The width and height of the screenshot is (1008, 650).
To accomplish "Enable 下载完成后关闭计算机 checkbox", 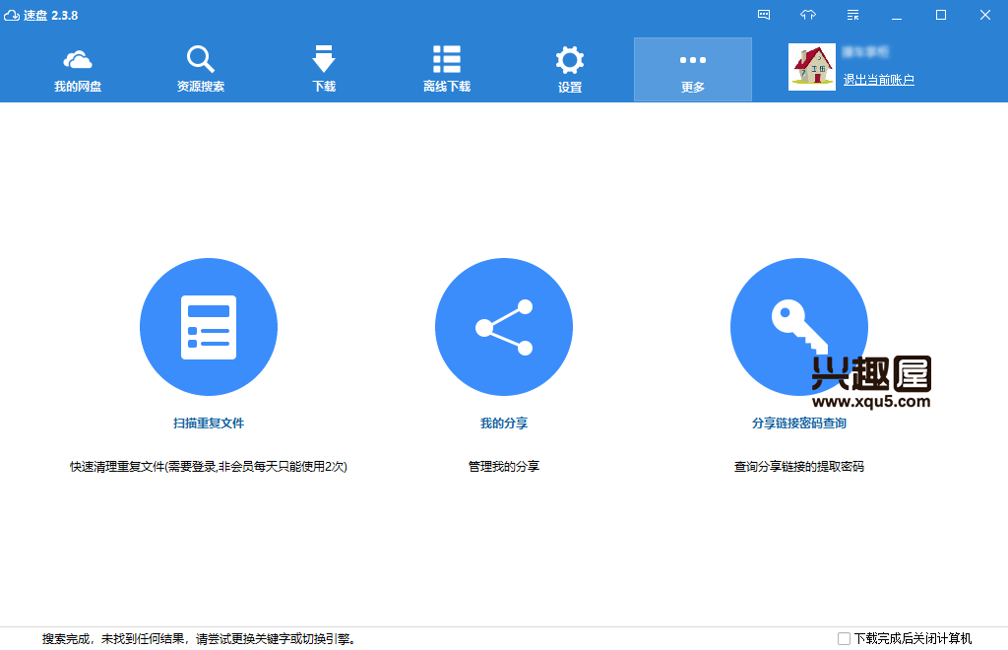I will [844, 638].
